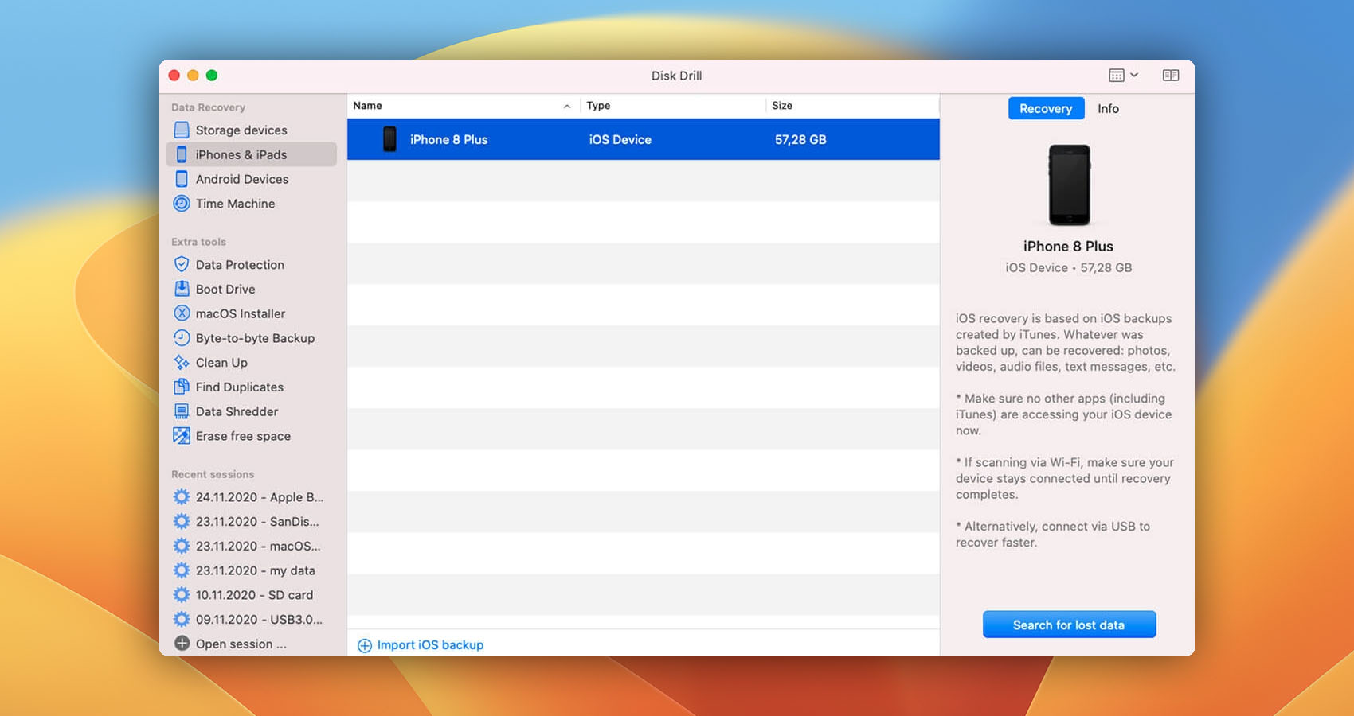Click the macOS Installer icon

[x=182, y=313]
